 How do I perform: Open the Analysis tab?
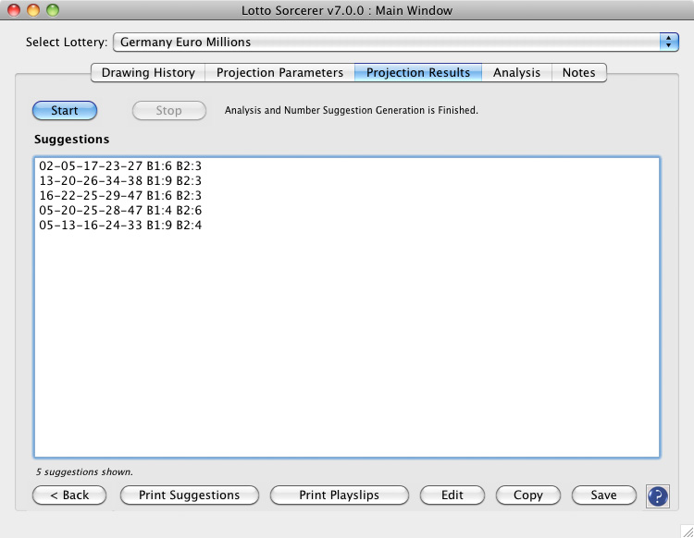point(516,72)
